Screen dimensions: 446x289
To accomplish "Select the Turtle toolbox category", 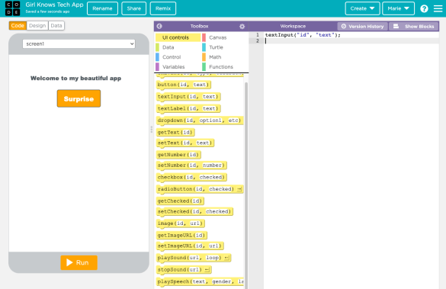I will coord(225,47).
